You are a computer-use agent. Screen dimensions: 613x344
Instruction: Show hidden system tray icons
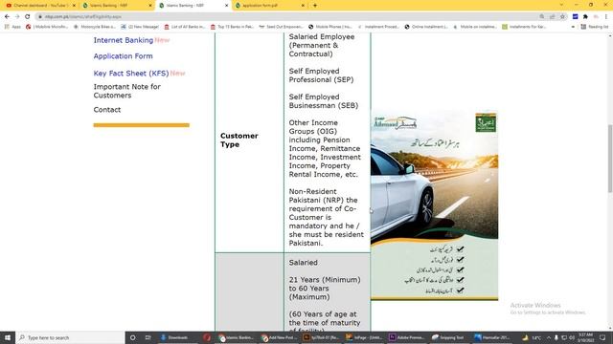(x=549, y=337)
